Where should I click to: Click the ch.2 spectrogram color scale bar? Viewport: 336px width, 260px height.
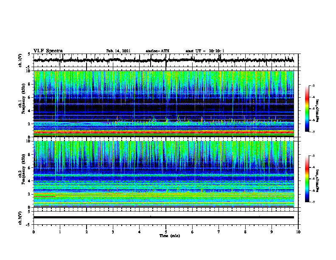tap(307, 179)
